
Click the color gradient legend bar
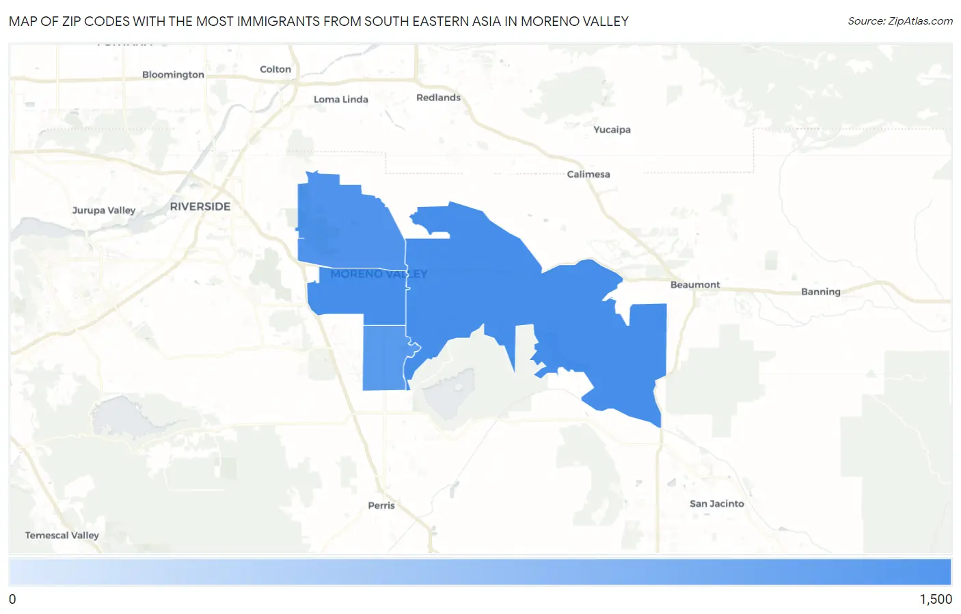tap(480, 572)
